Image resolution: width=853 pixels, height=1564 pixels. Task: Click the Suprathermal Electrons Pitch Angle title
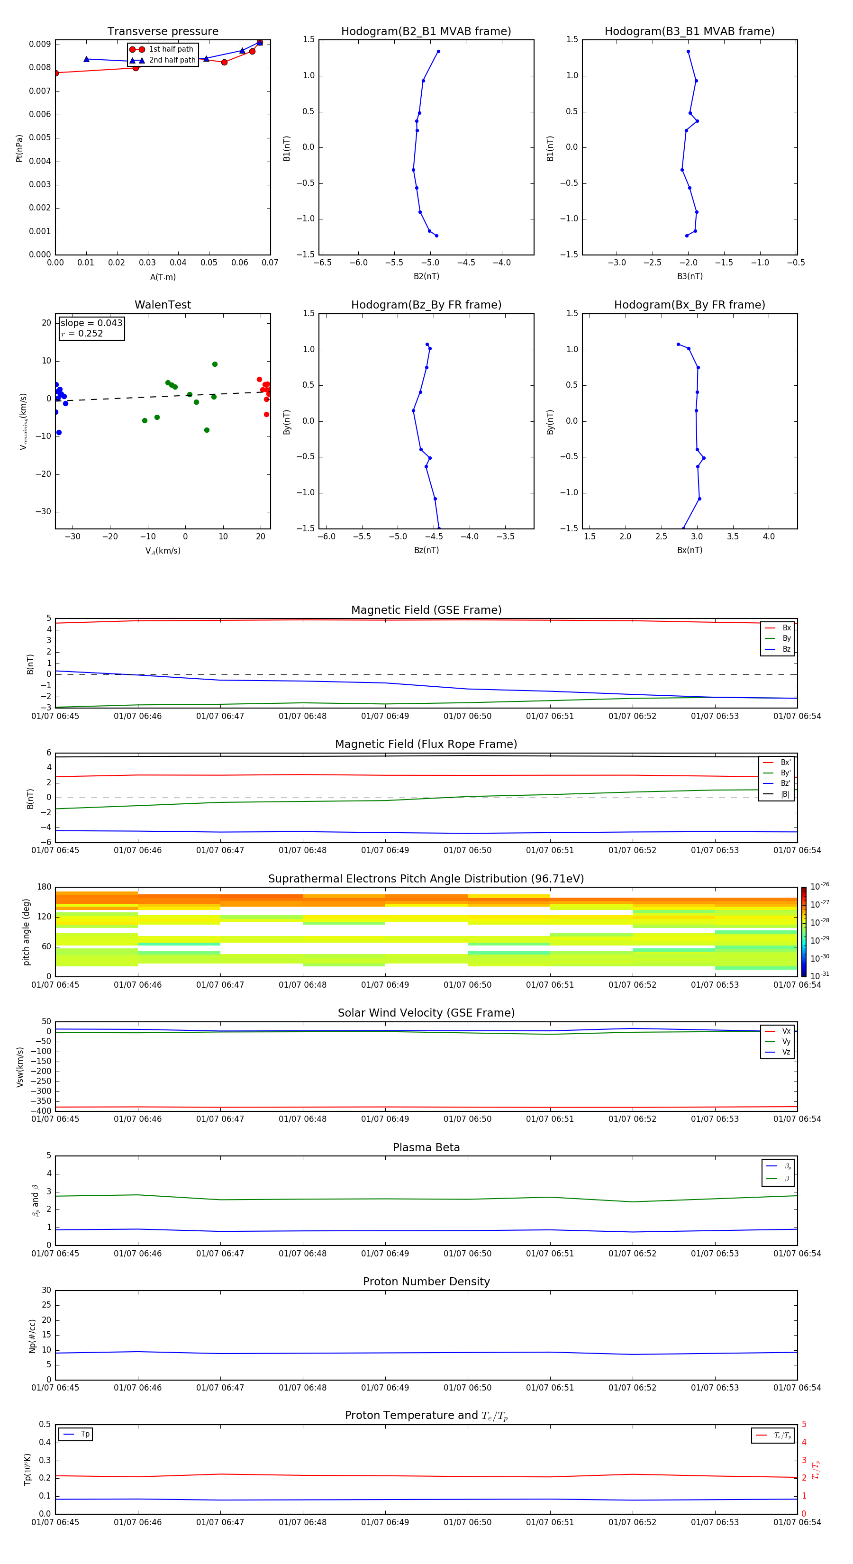click(426, 879)
